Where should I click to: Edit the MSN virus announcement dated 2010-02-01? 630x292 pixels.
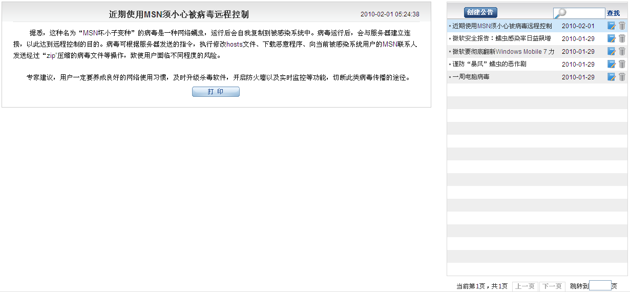click(x=612, y=26)
